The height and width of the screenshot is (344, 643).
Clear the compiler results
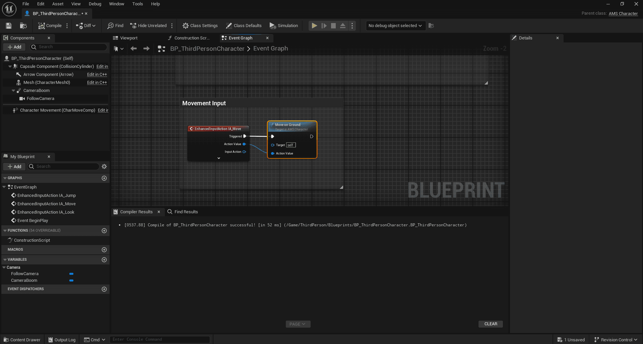[491, 324]
